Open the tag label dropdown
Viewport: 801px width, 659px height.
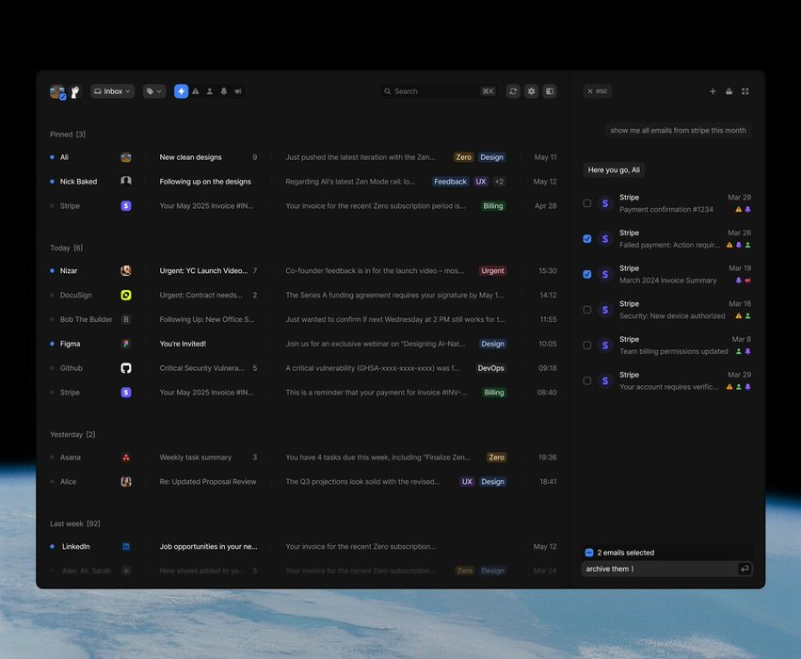coord(153,91)
